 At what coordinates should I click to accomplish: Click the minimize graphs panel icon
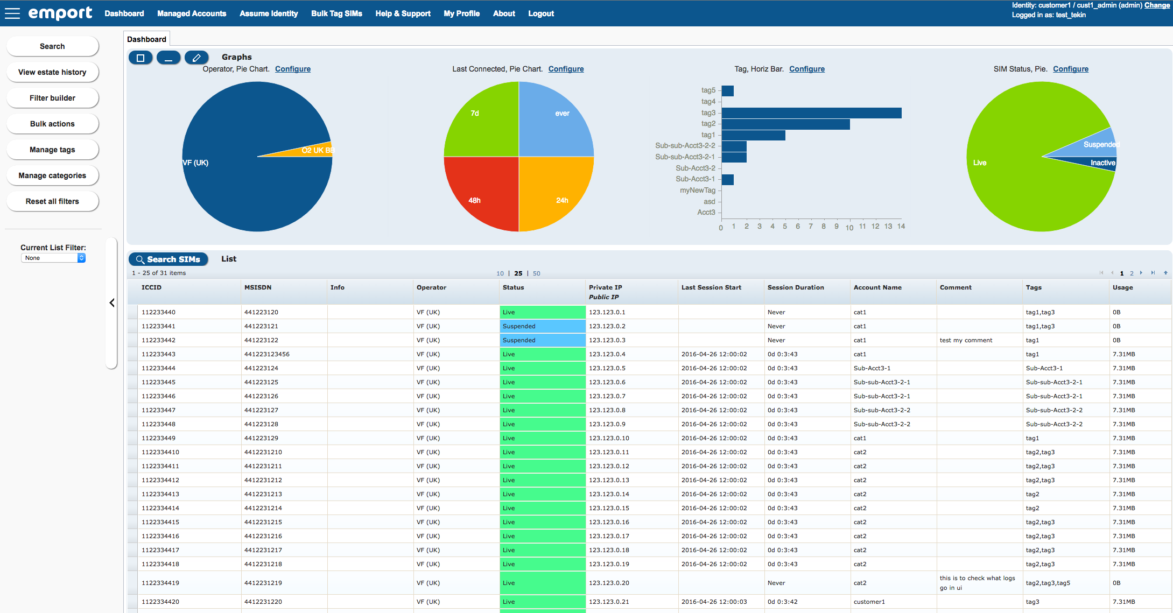tap(168, 58)
